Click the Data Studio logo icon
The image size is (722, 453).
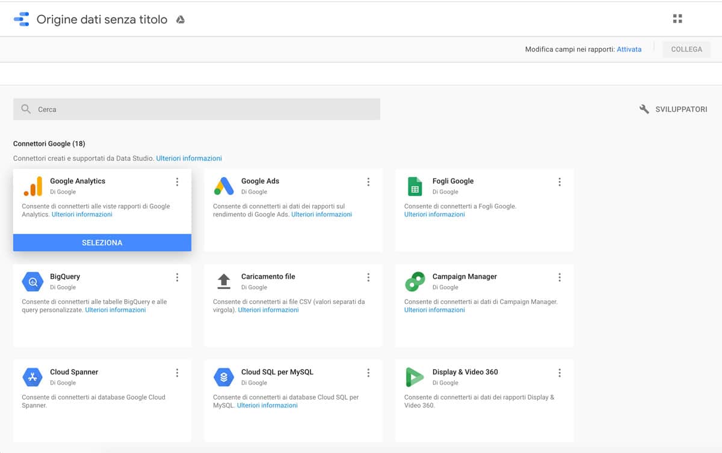21,19
